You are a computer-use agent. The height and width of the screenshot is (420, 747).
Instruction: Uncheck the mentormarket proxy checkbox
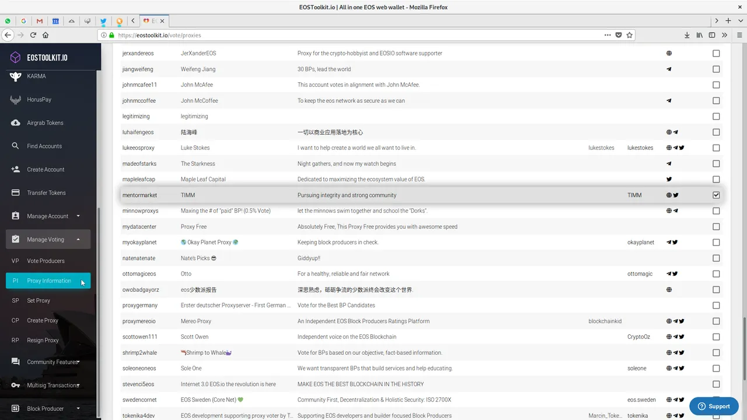coord(716,195)
